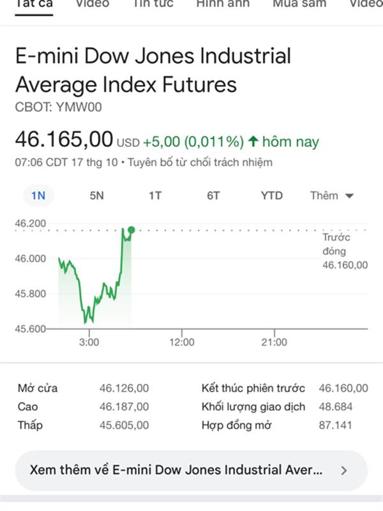Click the 46.165,00 current price
Screen dimensions: 383x511
point(64,139)
